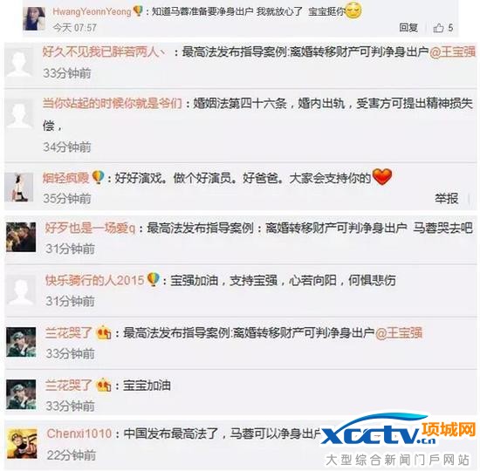Click HwangYeonnYeong's profile photo
Viewport: 480px width, 471px height.
34,18
